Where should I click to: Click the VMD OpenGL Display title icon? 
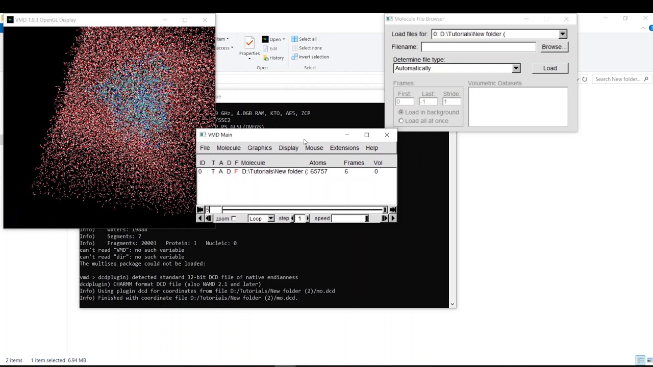point(10,20)
